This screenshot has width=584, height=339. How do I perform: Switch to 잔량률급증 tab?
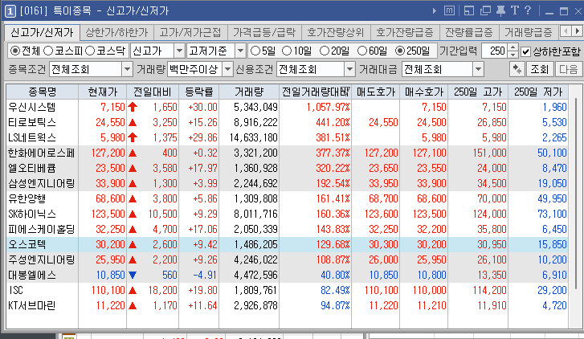click(x=469, y=32)
